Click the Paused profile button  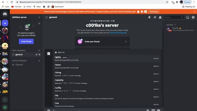pyautogui.click(x=186, y=2)
